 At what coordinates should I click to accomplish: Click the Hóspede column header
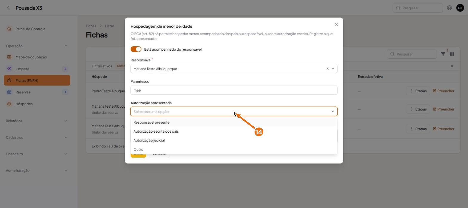99,77
